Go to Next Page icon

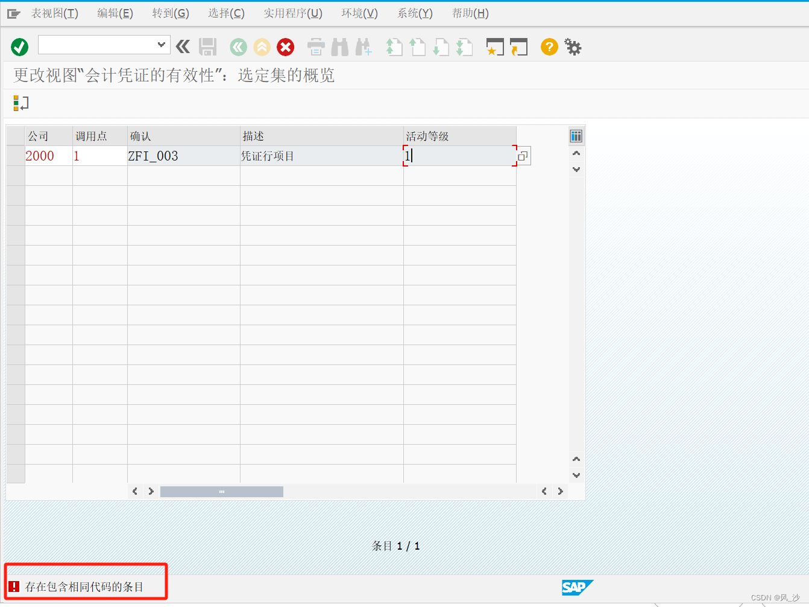pyautogui.click(x=441, y=47)
